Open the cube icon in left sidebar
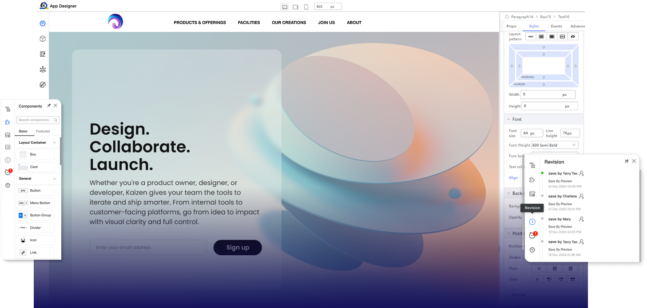This screenshot has width=647, height=308. tap(43, 39)
